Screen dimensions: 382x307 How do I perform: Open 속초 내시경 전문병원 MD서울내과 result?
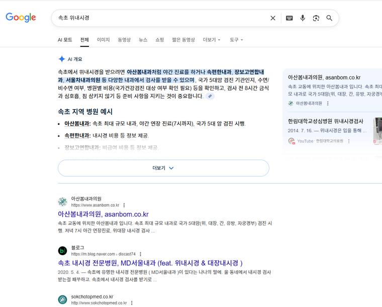tap(150, 263)
